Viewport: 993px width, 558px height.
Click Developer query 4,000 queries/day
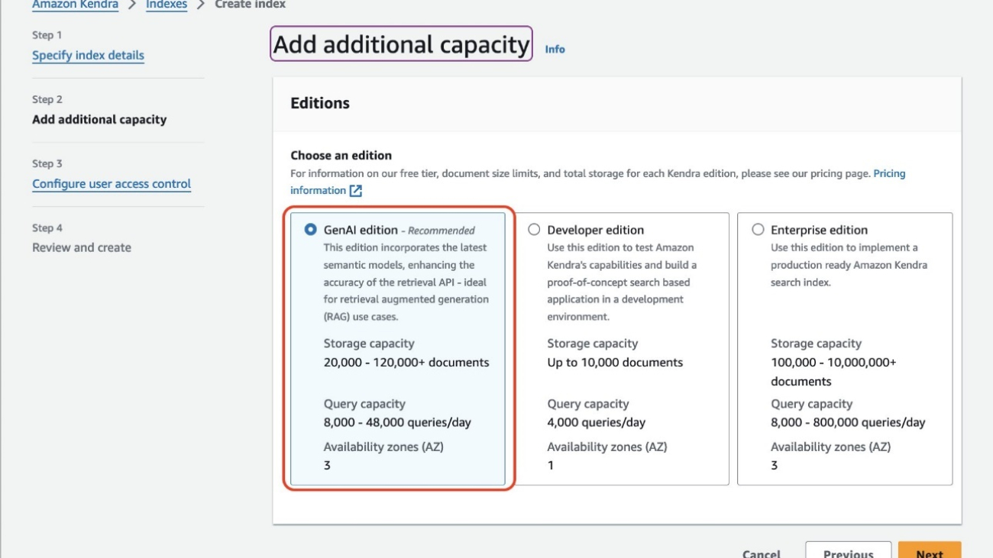click(x=596, y=422)
